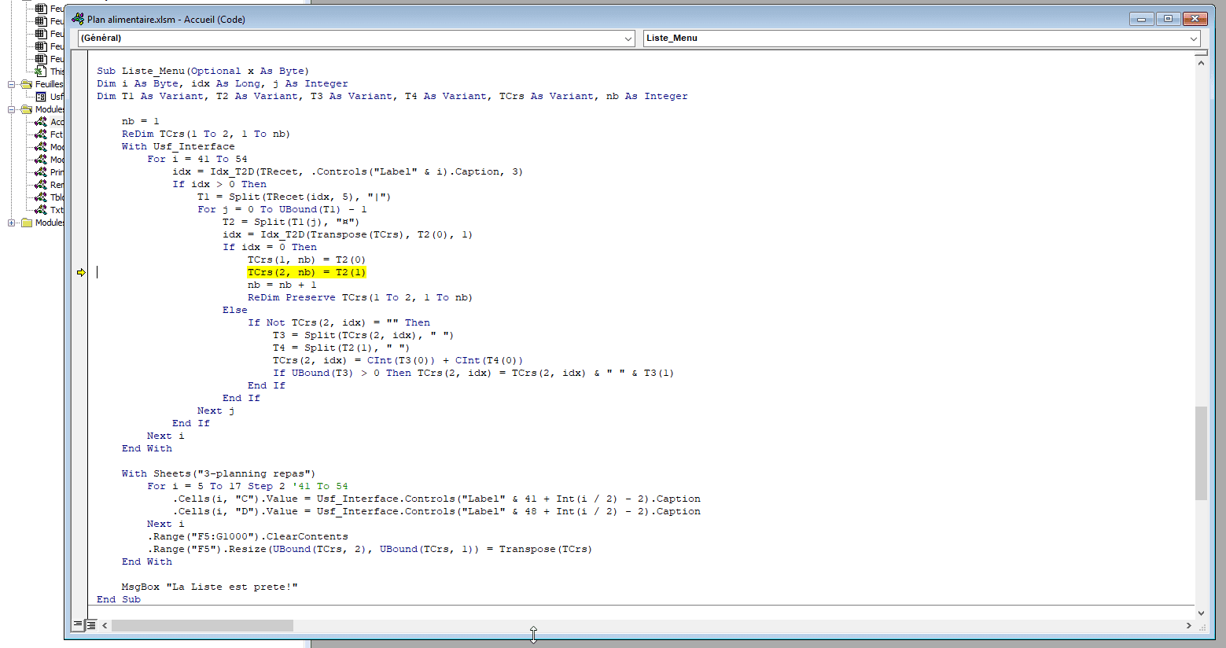Open the Liste_Menu procedure dropdown

1193,39
